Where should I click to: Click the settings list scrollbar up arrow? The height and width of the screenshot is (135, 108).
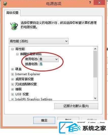pos(95,49)
